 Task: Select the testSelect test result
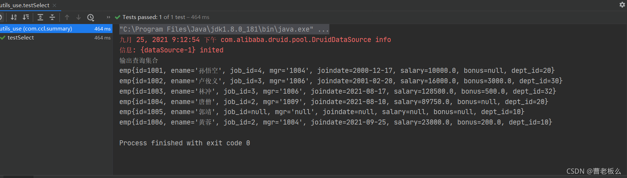pos(21,38)
